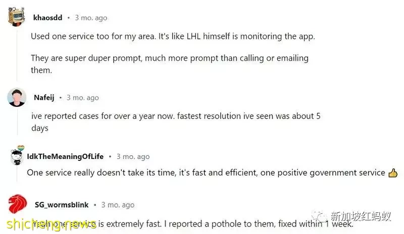This screenshot has height=234, width=404.
Task: Open khaosdd's '3 mo. ago' timestamp
Action: pos(91,18)
